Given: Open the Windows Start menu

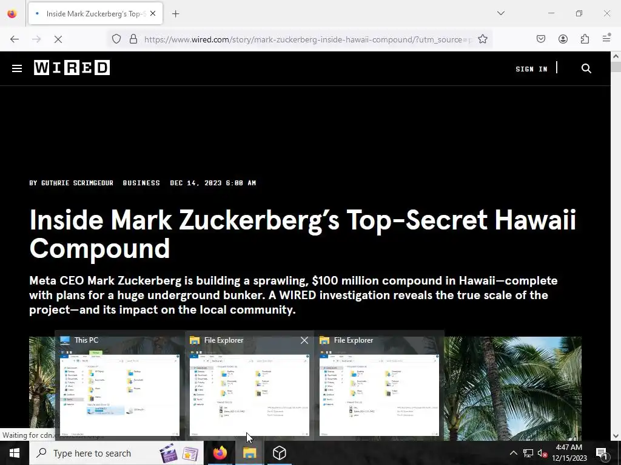Looking at the screenshot, I should click(x=15, y=453).
